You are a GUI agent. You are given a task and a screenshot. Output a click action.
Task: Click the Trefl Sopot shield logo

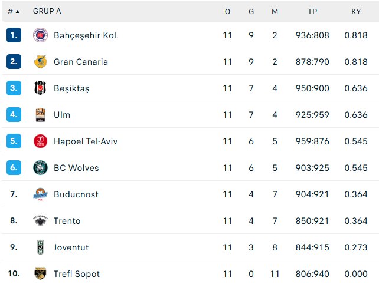click(40, 273)
